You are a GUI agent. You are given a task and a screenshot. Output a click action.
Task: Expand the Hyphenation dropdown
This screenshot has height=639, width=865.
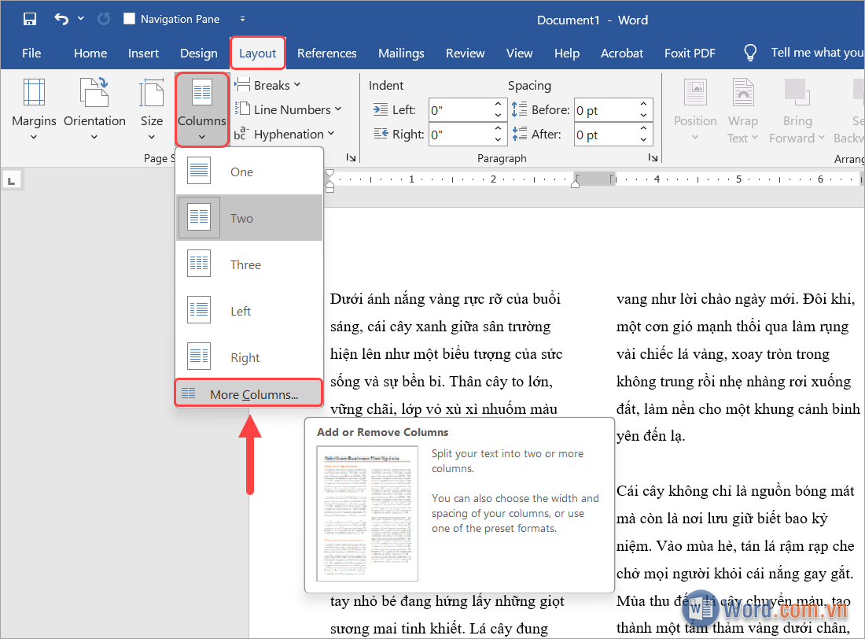285,134
